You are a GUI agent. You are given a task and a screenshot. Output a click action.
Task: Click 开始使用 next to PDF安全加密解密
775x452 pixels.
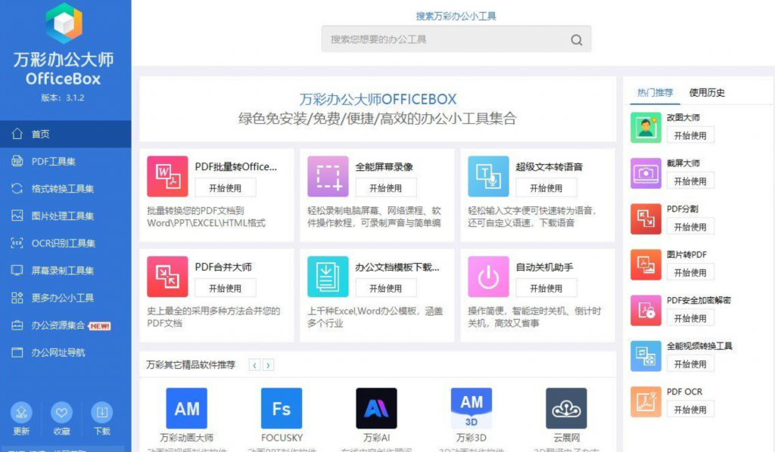(690, 318)
